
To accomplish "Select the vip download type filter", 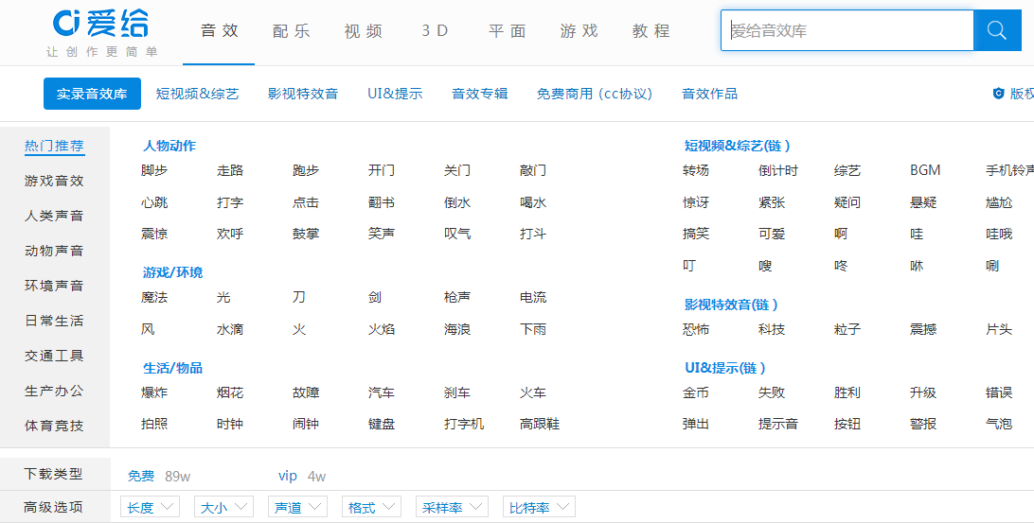I will coord(288,476).
